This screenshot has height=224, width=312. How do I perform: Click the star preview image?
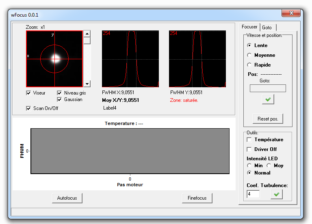tap(54, 59)
